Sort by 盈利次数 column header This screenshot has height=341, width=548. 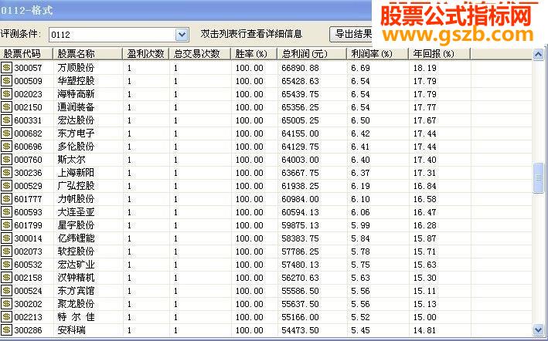pos(146,54)
